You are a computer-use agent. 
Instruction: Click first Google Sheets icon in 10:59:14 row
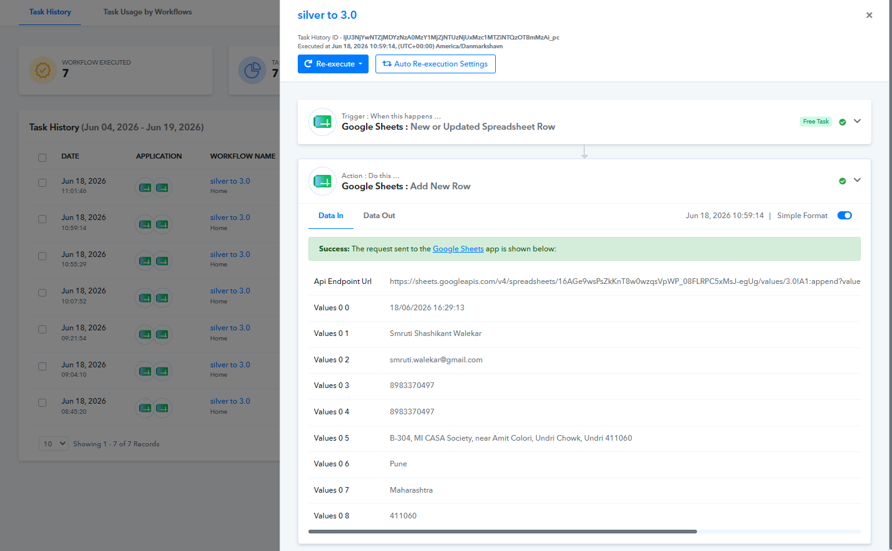point(145,224)
